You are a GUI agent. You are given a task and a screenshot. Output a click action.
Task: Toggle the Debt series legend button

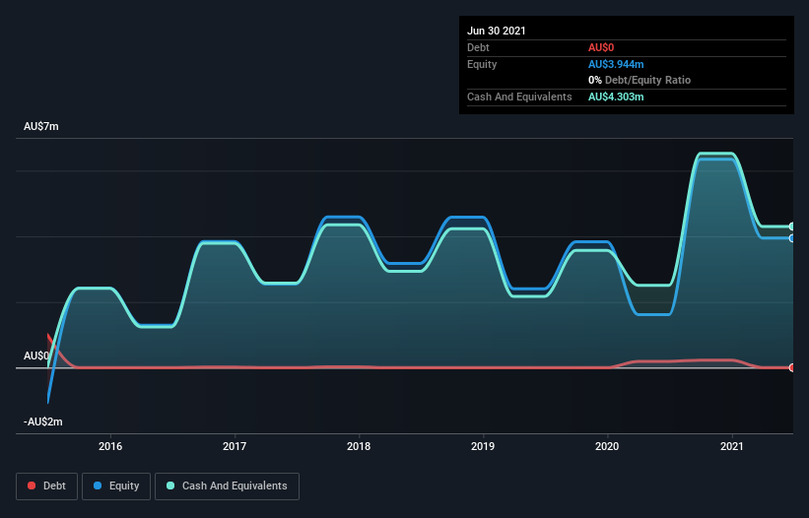click(46, 486)
